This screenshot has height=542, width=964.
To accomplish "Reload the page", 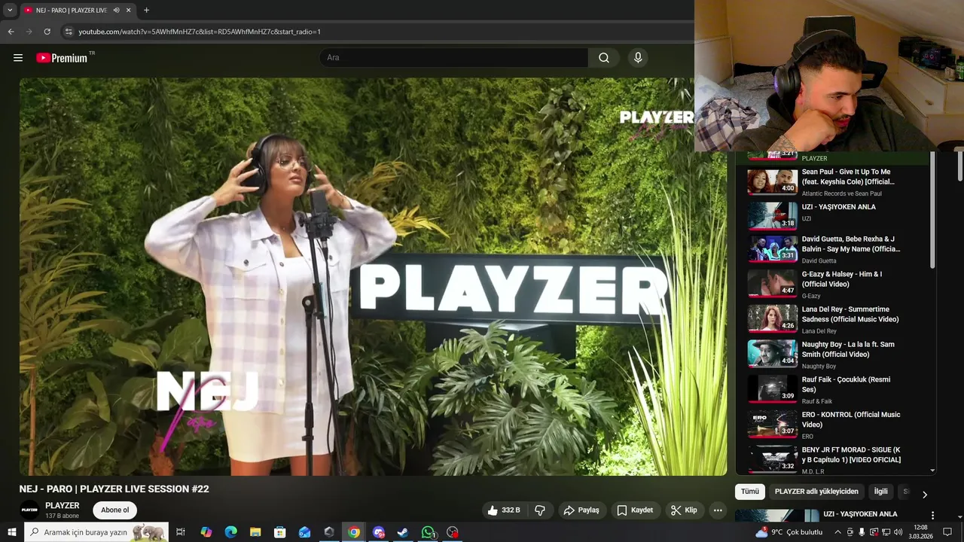I will 47,32.
